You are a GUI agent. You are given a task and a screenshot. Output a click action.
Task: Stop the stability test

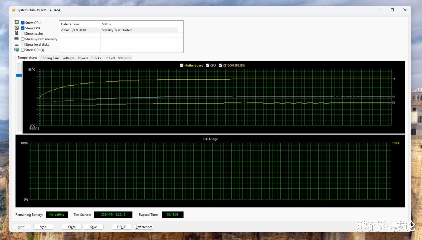pyautogui.click(x=43, y=227)
